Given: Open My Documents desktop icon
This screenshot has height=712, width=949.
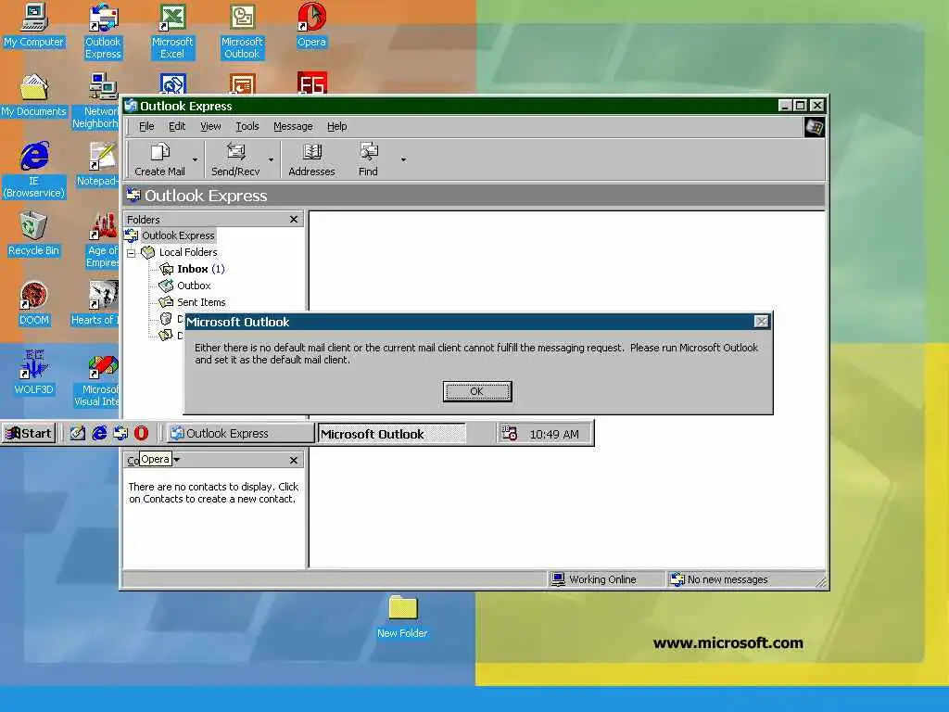Looking at the screenshot, I should 34,95.
